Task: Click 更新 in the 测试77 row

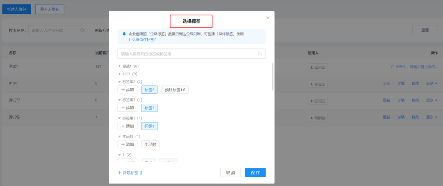Action: 386,100
